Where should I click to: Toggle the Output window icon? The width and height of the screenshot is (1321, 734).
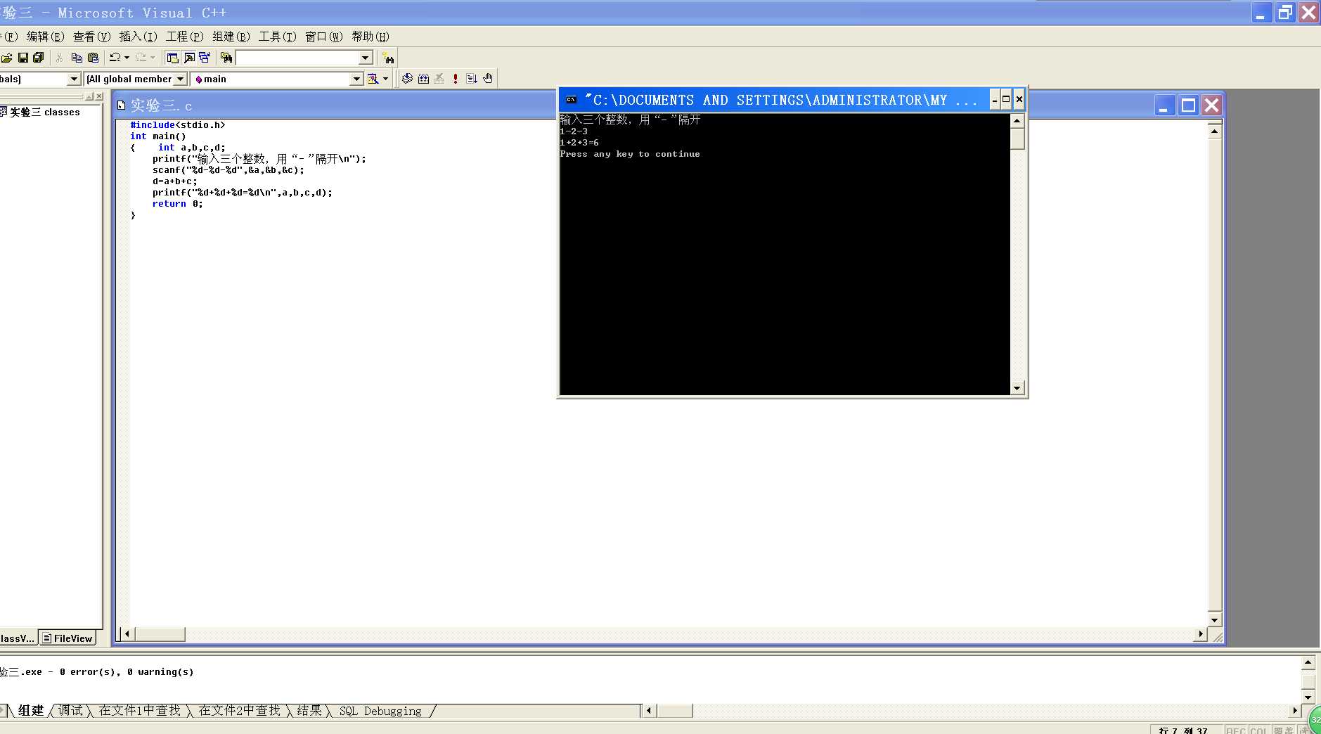tap(189, 58)
